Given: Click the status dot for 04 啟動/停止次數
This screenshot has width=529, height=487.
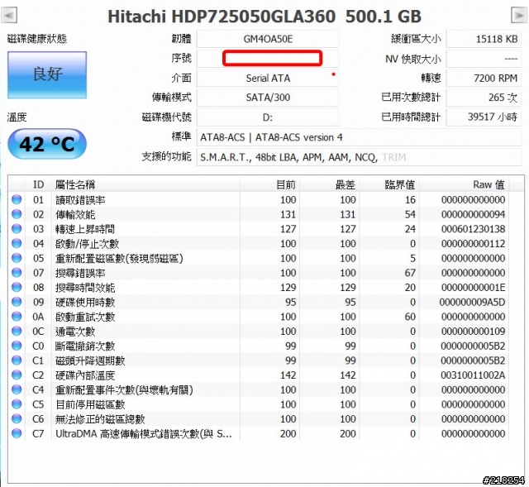Looking at the screenshot, I should [17, 243].
